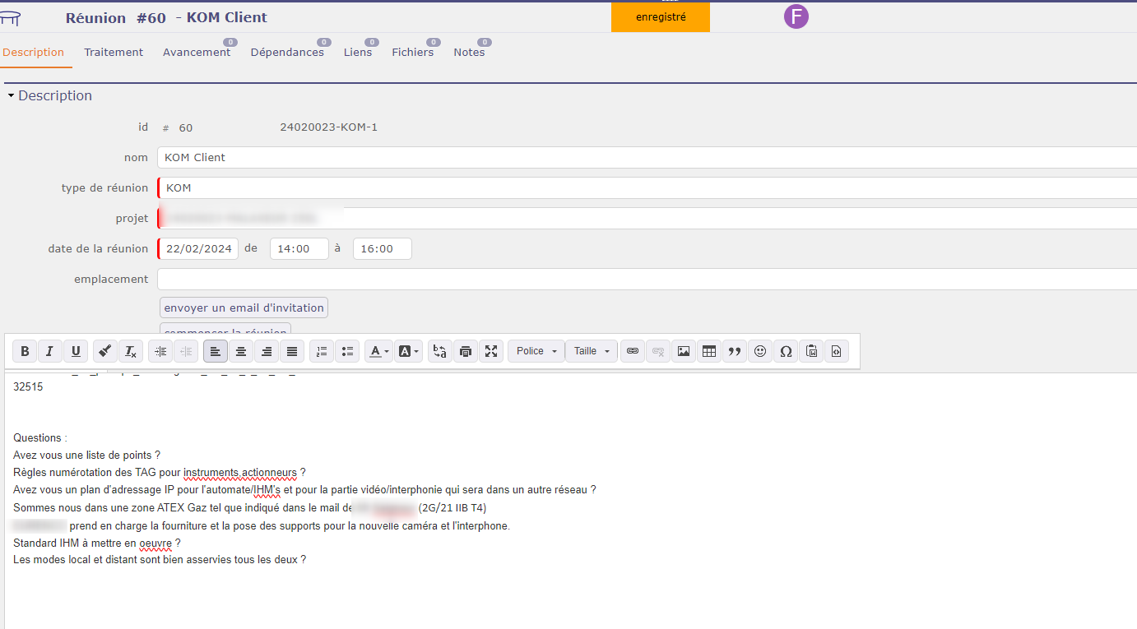Open the Fichiers tab
This screenshot has width=1137, height=629.
pyautogui.click(x=412, y=53)
